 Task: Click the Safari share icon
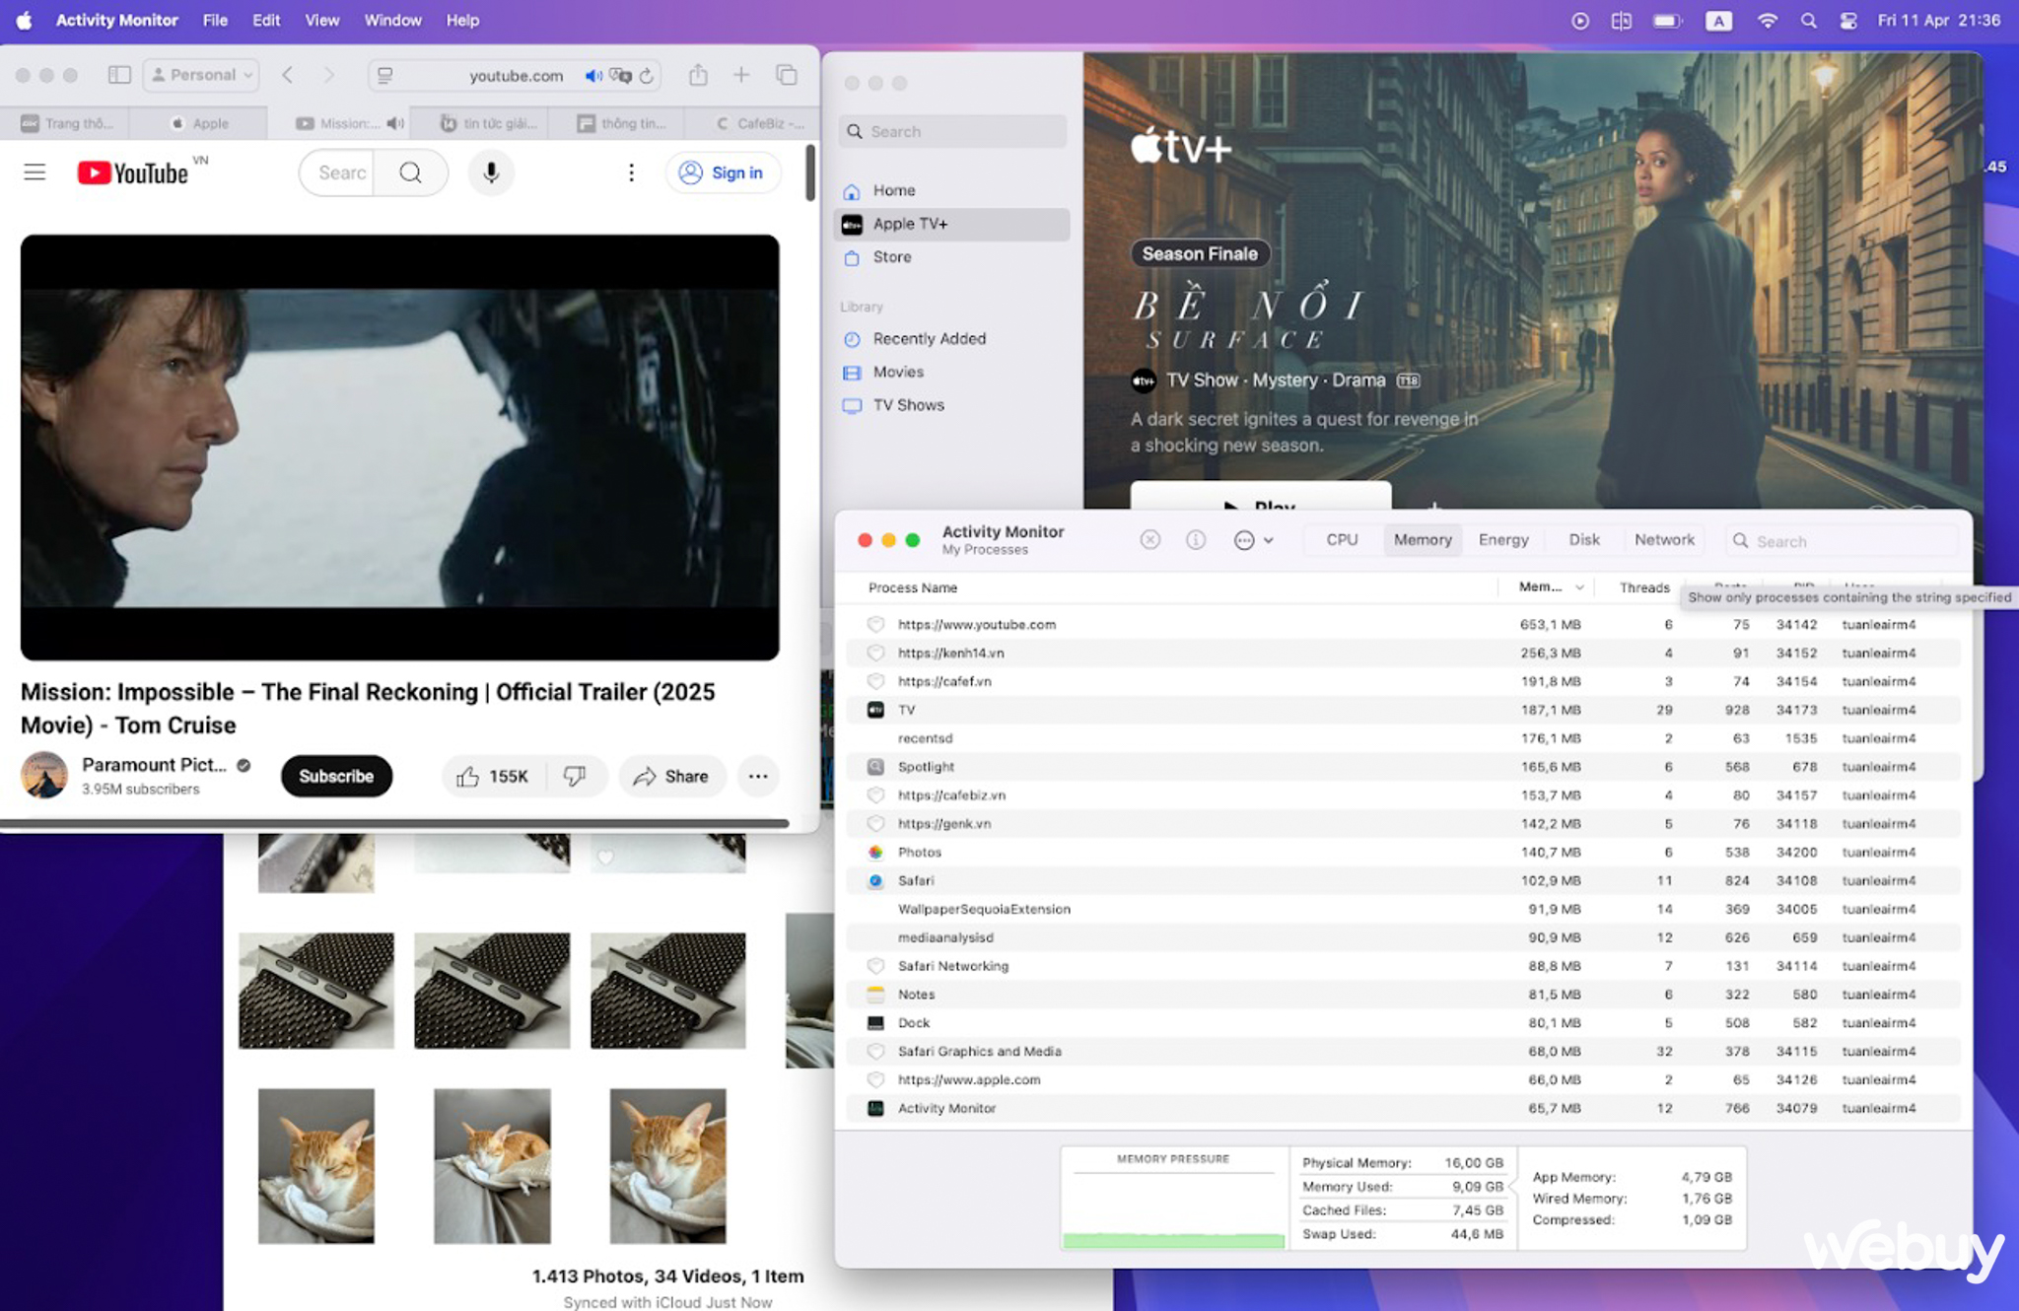(698, 75)
